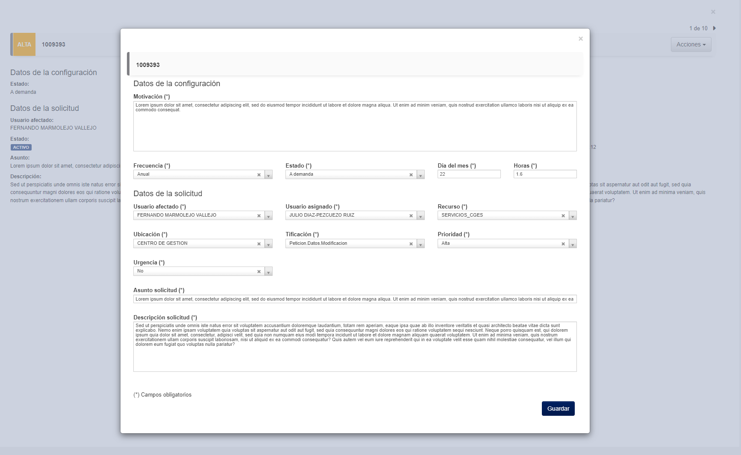Expand the Tificación dropdown
This screenshot has height=455, width=741.
tap(420, 244)
